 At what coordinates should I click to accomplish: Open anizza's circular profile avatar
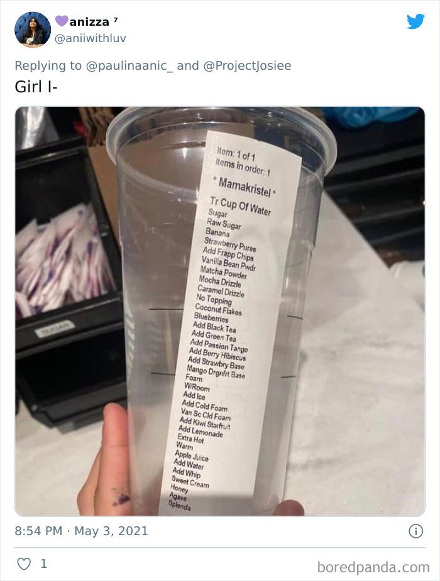(32, 28)
